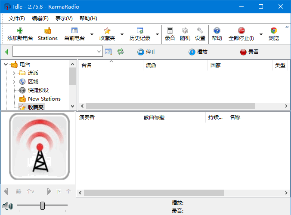
Task: Click the green refresh arrows icon
Action: (x=121, y=52)
